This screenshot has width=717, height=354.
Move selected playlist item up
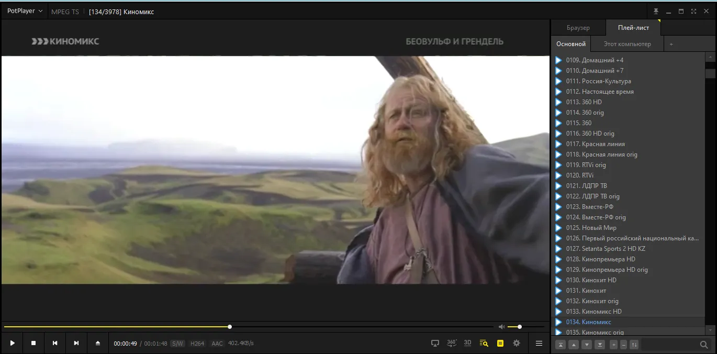pyautogui.click(x=574, y=345)
